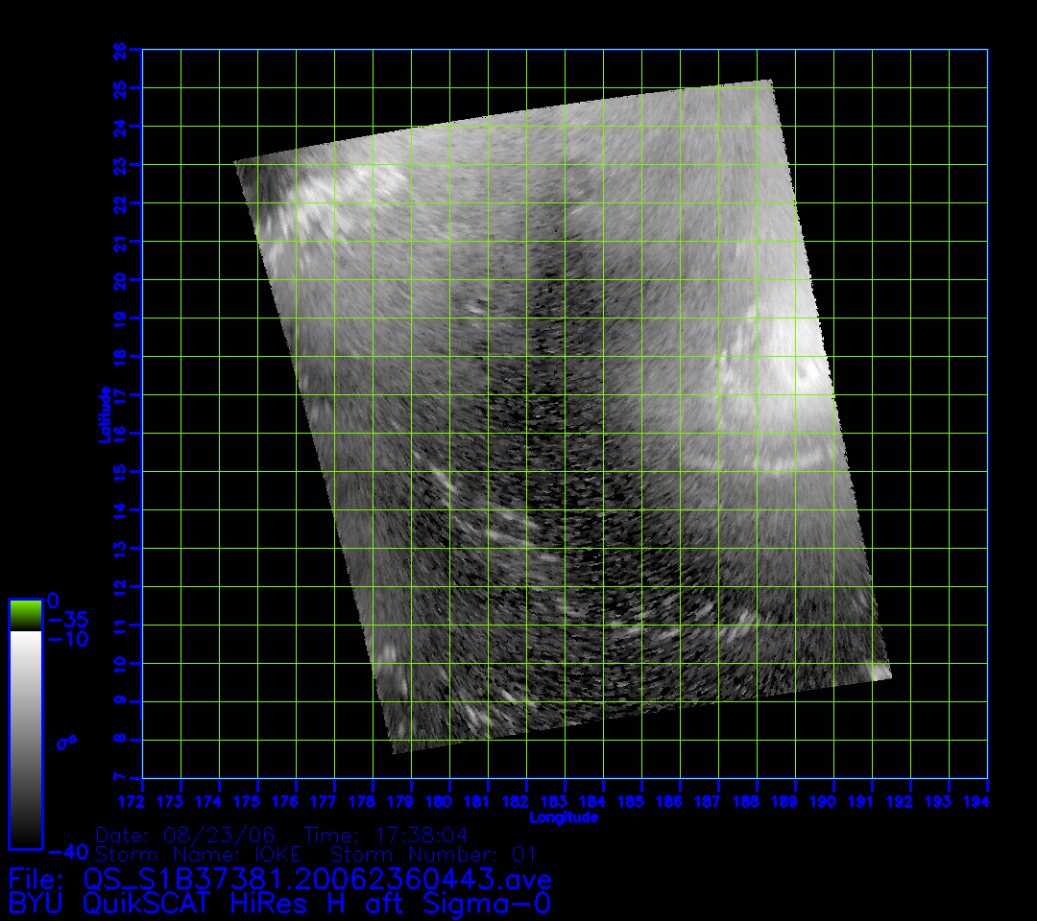The image size is (1037, 921).
Task: Click the -35 colorbar label
Action: click(x=66, y=620)
